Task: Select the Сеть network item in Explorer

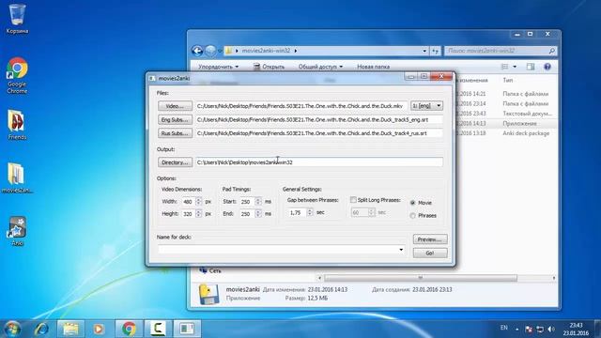Action: pos(210,271)
